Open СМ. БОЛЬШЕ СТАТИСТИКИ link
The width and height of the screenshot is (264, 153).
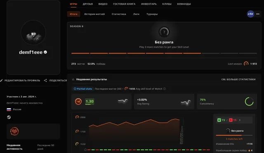click(238, 79)
